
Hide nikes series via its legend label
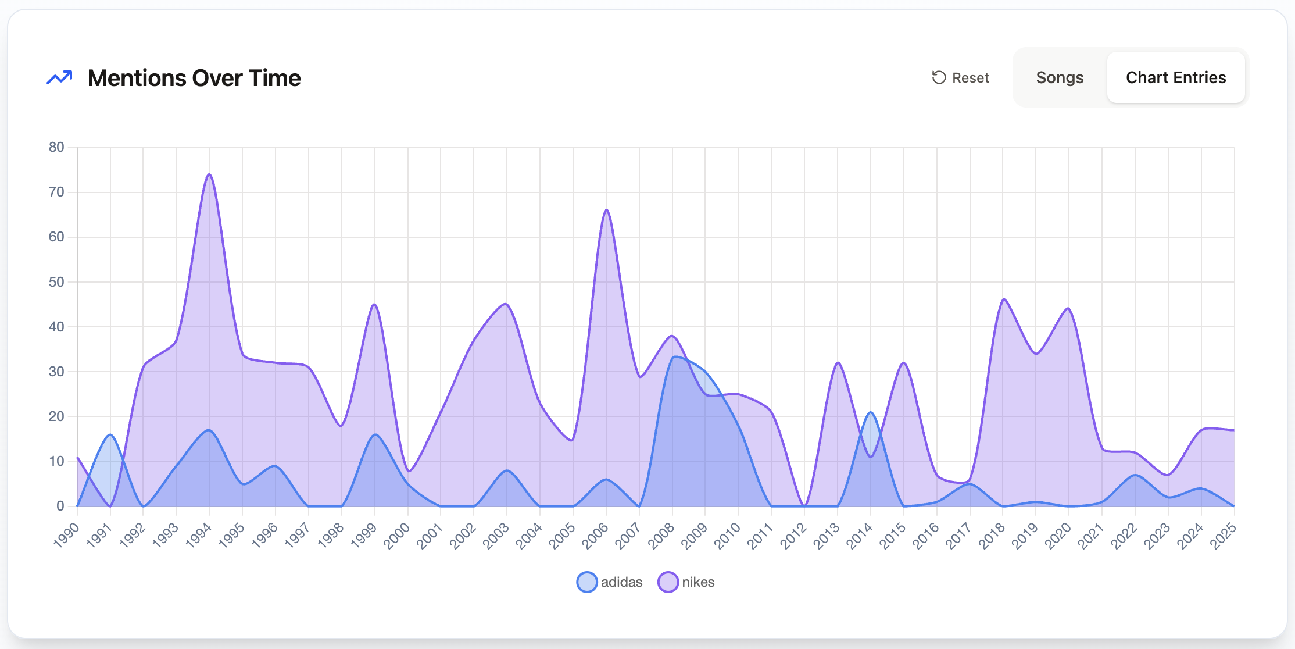(698, 582)
